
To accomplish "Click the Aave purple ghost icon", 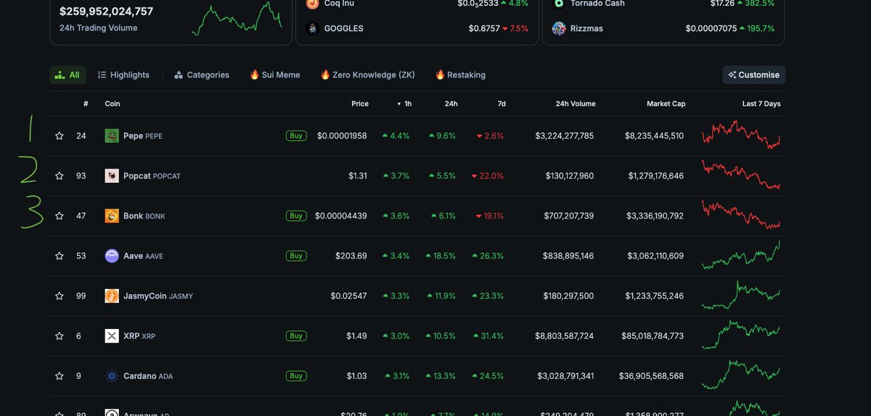I will coord(112,256).
